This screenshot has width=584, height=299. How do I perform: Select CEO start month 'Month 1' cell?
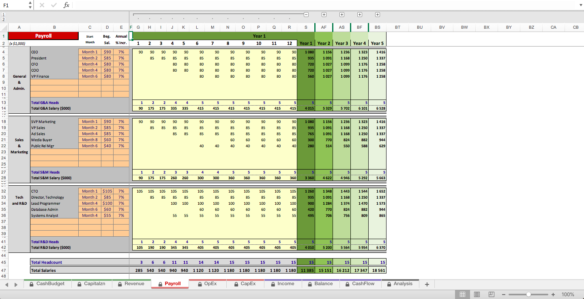pyautogui.click(x=90, y=52)
